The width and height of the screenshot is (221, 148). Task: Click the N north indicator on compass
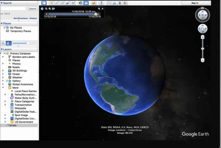coord(202,8)
